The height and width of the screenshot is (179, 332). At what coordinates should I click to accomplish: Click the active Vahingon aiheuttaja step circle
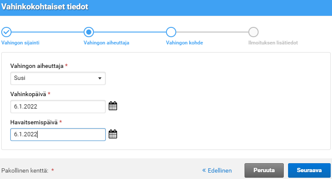[89, 32]
